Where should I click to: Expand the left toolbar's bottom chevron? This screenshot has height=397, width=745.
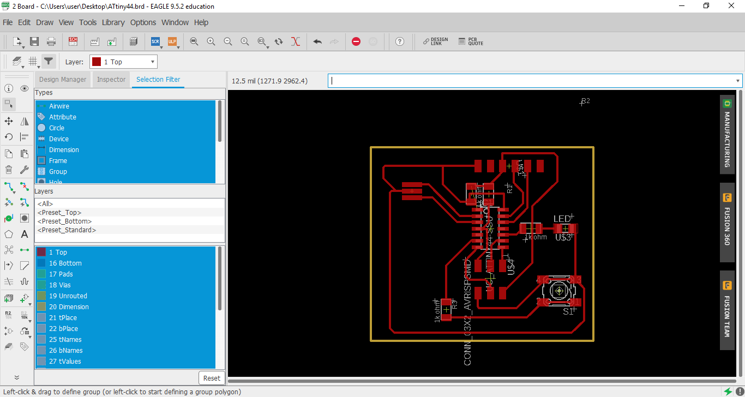pos(16,377)
